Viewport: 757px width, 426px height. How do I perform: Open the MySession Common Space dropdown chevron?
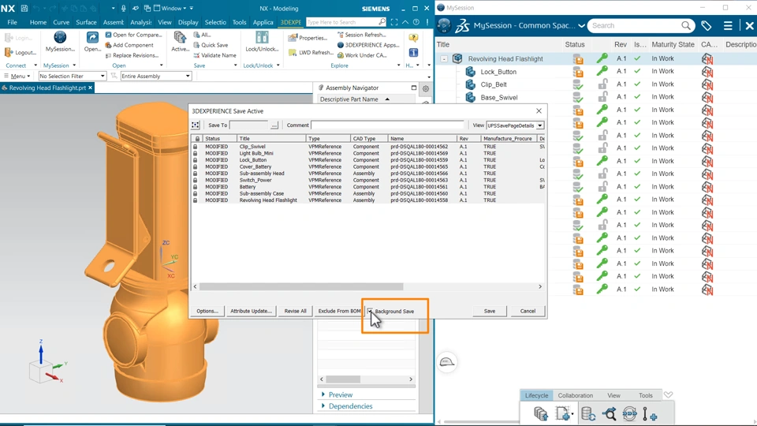(581, 25)
